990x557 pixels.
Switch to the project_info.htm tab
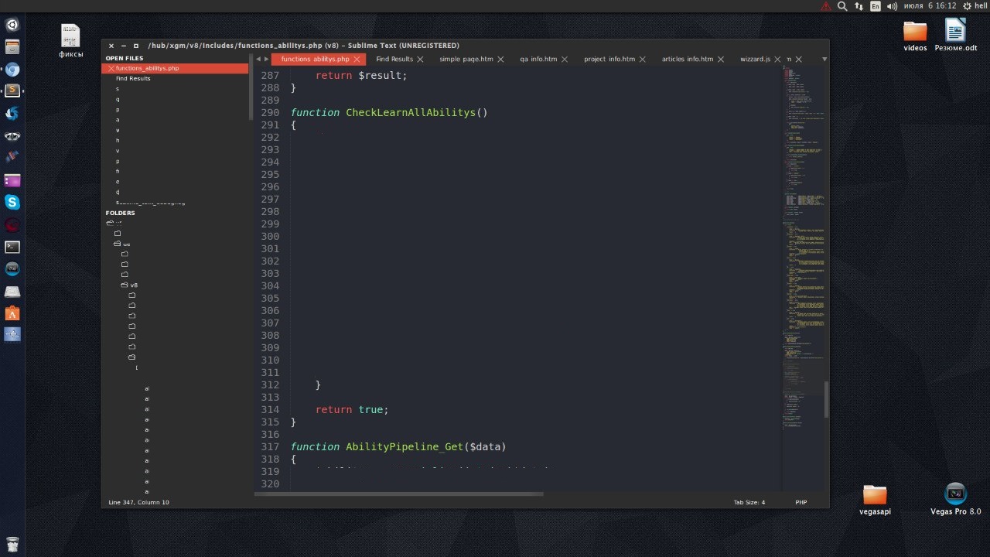pos(609,60)
